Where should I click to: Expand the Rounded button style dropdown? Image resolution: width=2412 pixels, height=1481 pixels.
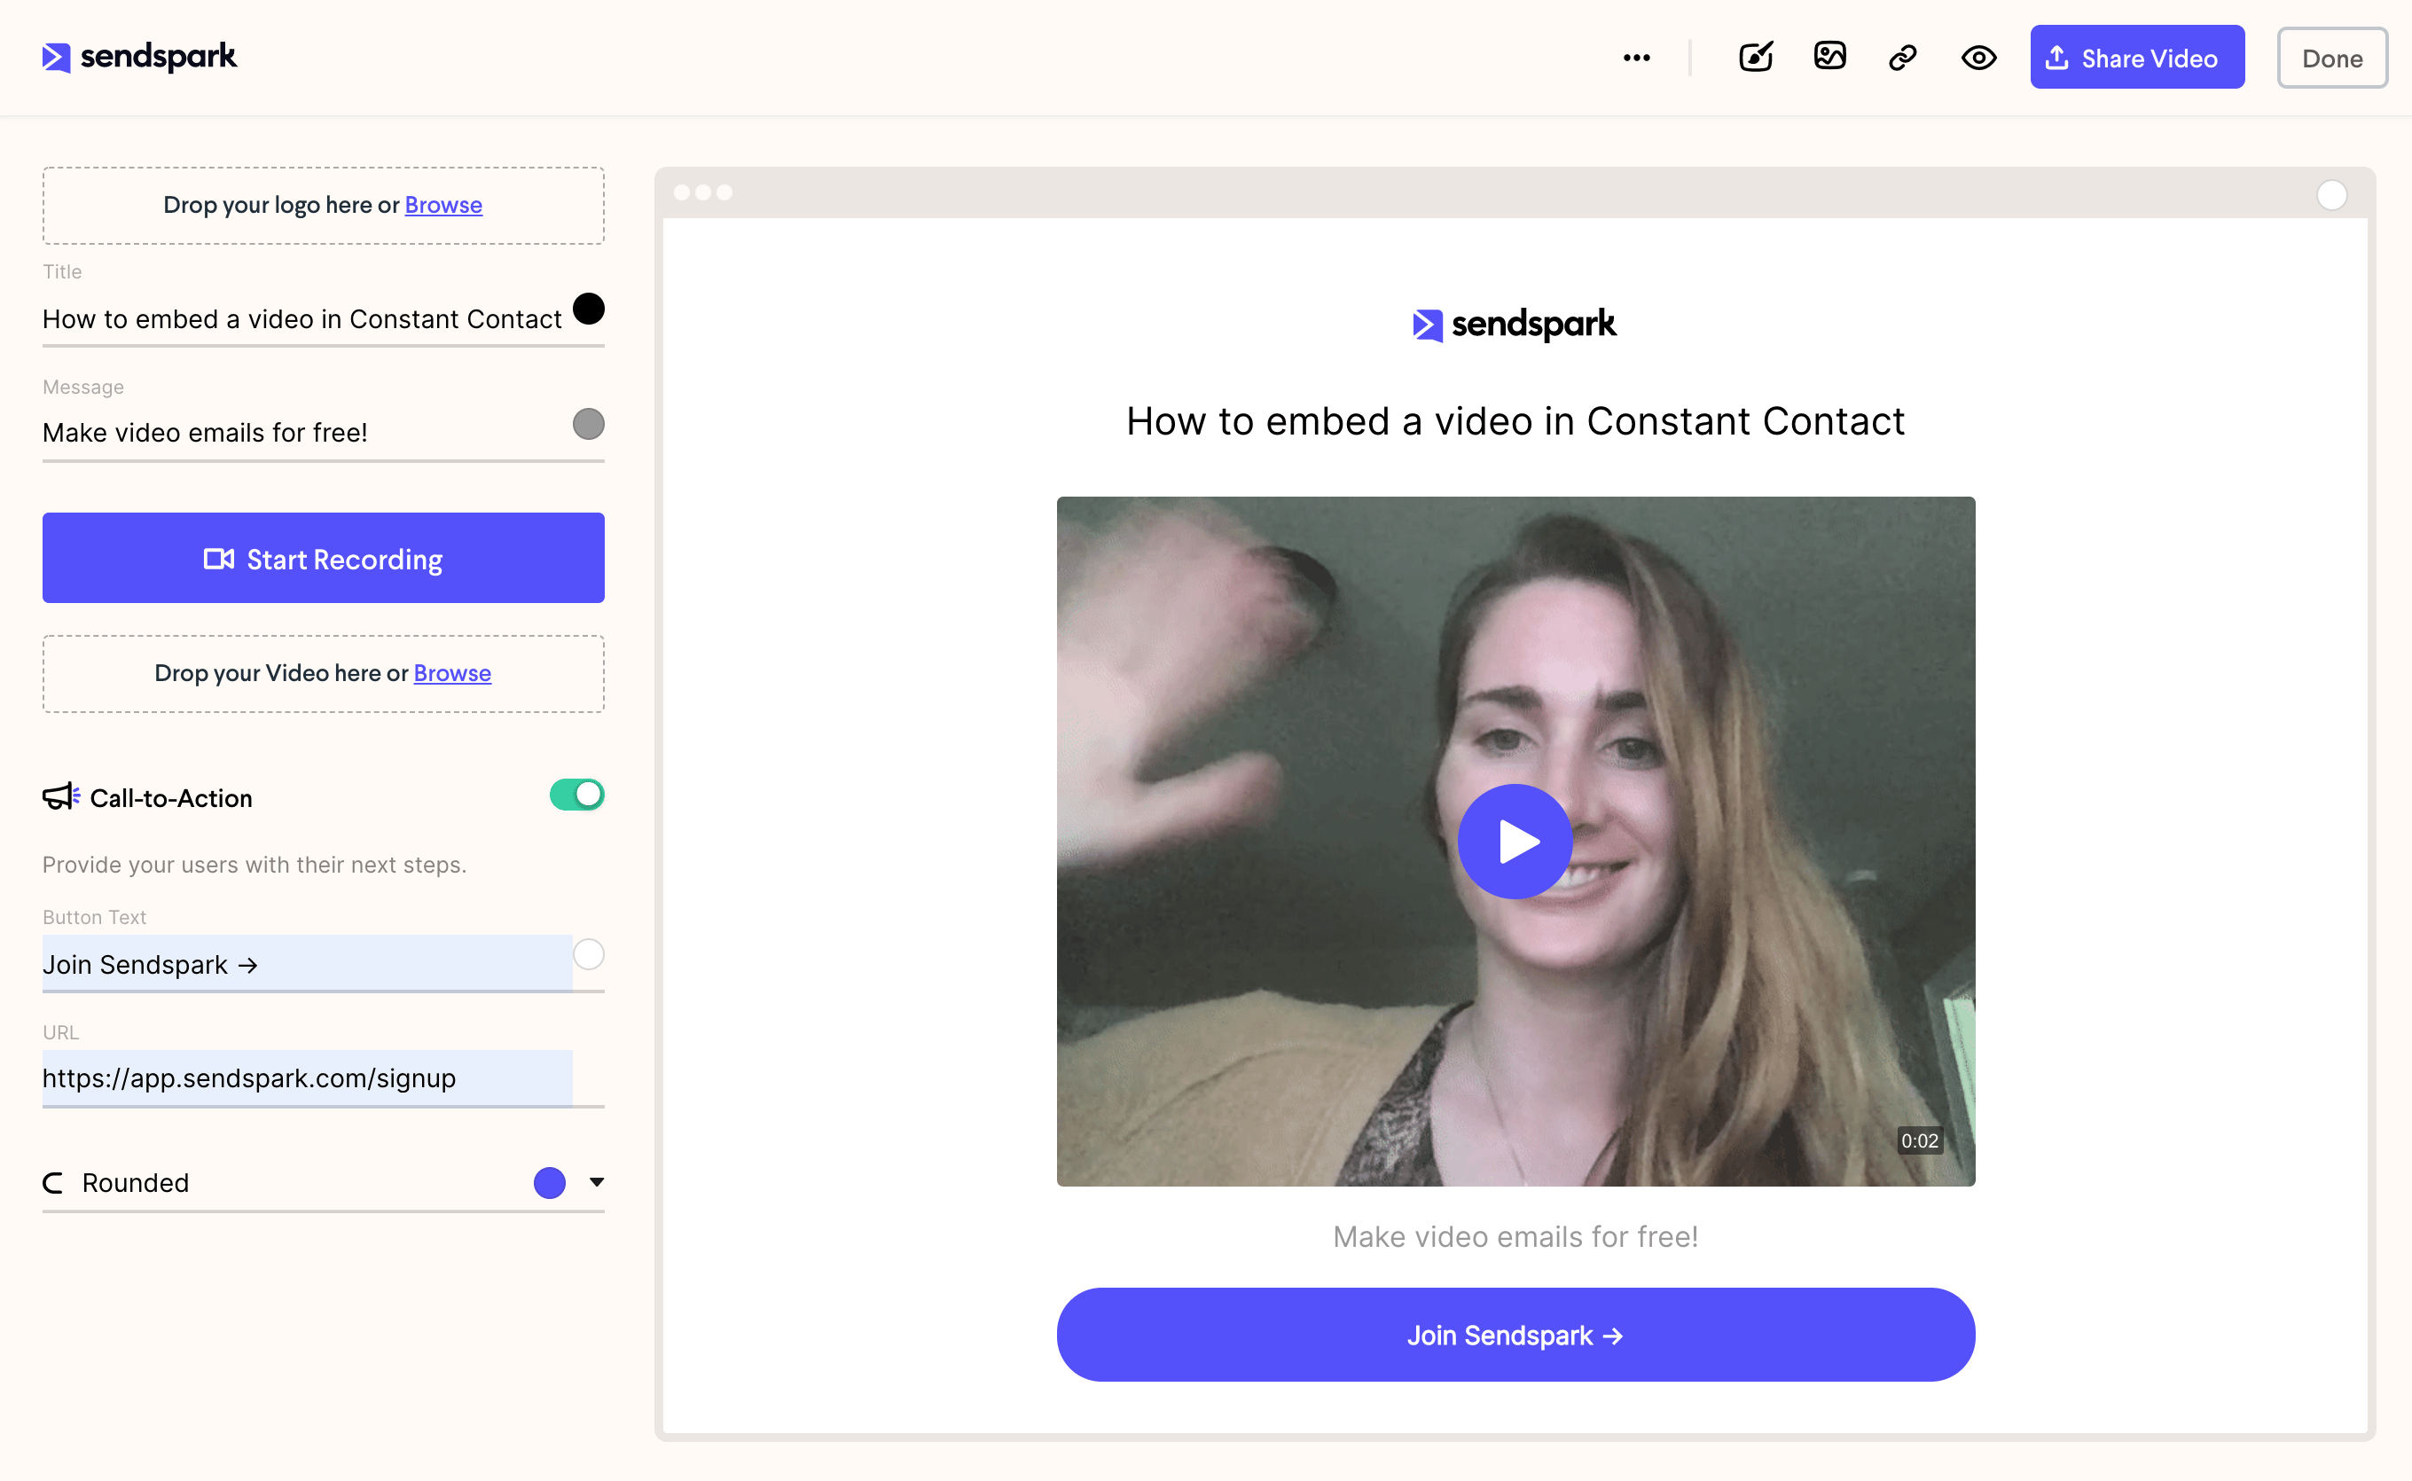click(x=597, y=1182)
